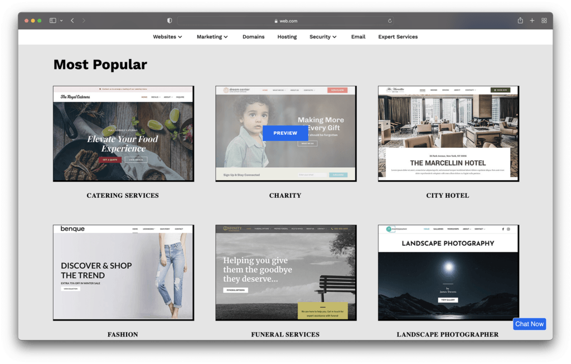571x364 pixels.
Task: Expand the Security dropdown menu
Action: tap(323, 37)
